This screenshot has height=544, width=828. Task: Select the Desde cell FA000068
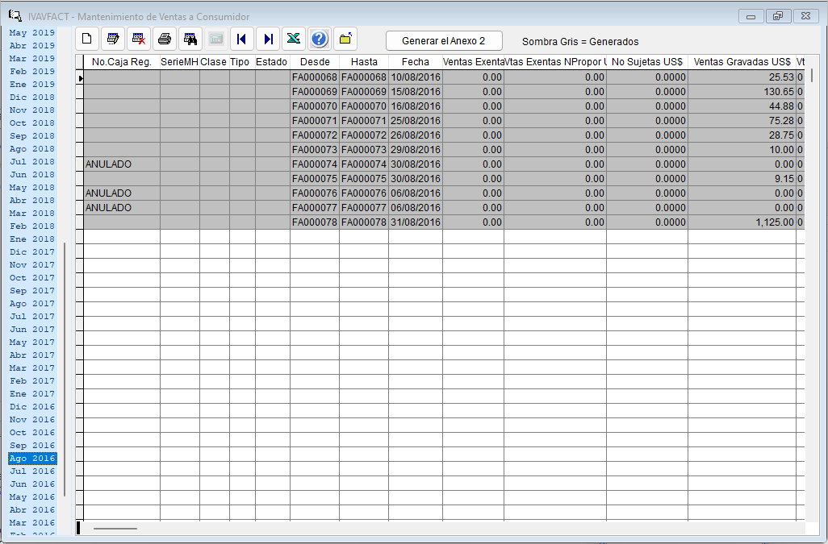tap(315, 77)
